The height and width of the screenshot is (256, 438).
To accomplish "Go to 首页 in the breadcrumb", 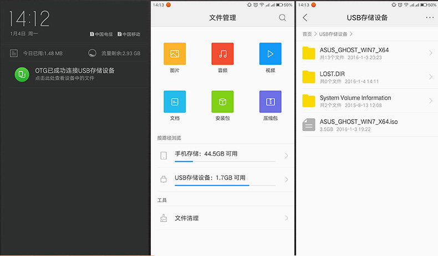I will [x=307, y=34].
